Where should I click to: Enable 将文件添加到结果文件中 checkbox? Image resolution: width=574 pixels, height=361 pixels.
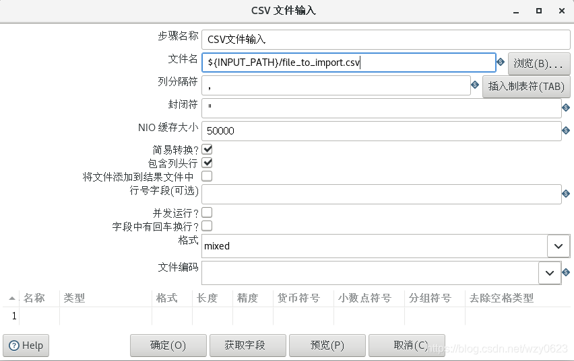[x=208, y=176]
